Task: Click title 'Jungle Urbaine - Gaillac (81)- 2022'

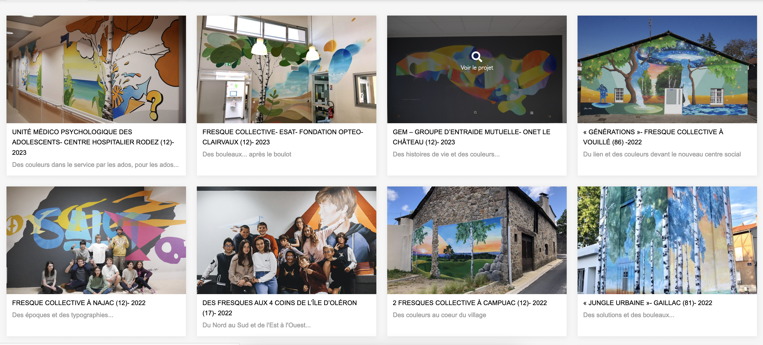Action: click(x=647, y=303)
